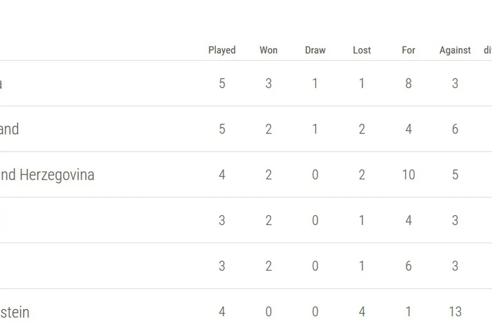Click the goals For value 10
492x328 pixels.
pos(408,175)
